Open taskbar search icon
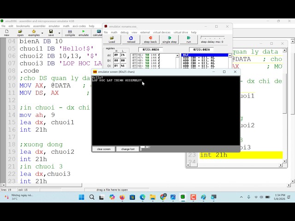Screen dimensions: 295x221 (92, 197)
